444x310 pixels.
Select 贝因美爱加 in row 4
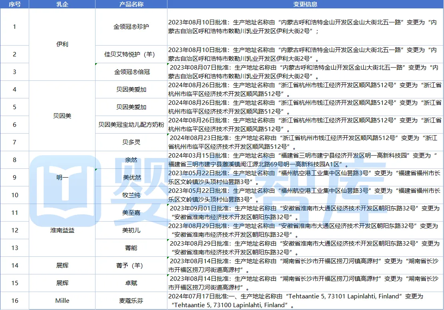(x=131, y=90)
